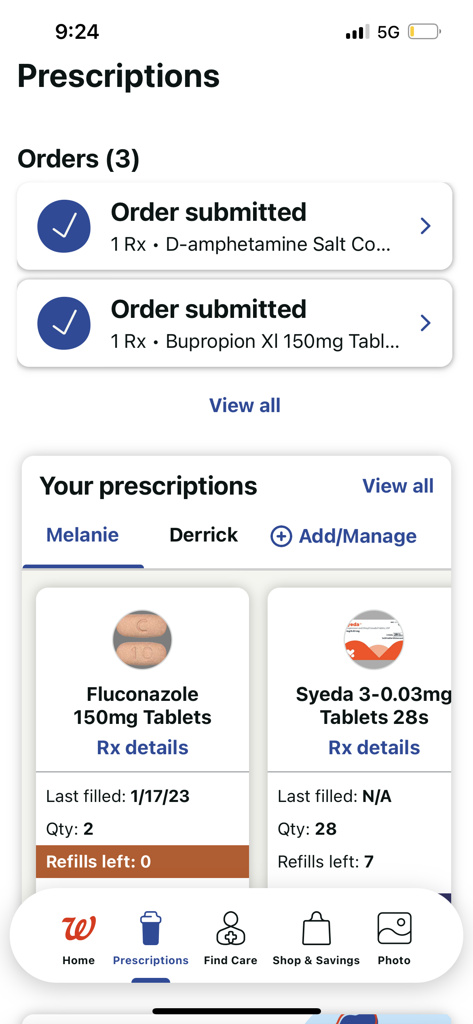View all orders link
Viewport: 473px width, 1024px height.
pos(245,405)
